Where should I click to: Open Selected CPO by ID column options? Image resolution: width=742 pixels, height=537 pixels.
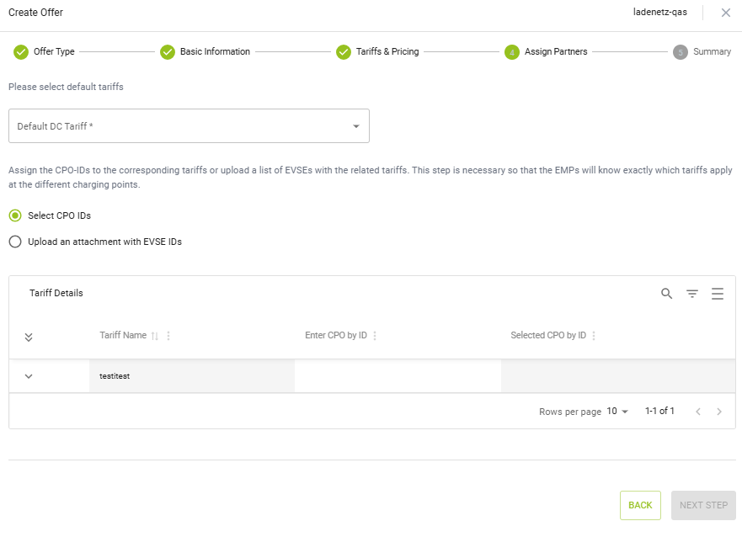(x=594, y=336)
